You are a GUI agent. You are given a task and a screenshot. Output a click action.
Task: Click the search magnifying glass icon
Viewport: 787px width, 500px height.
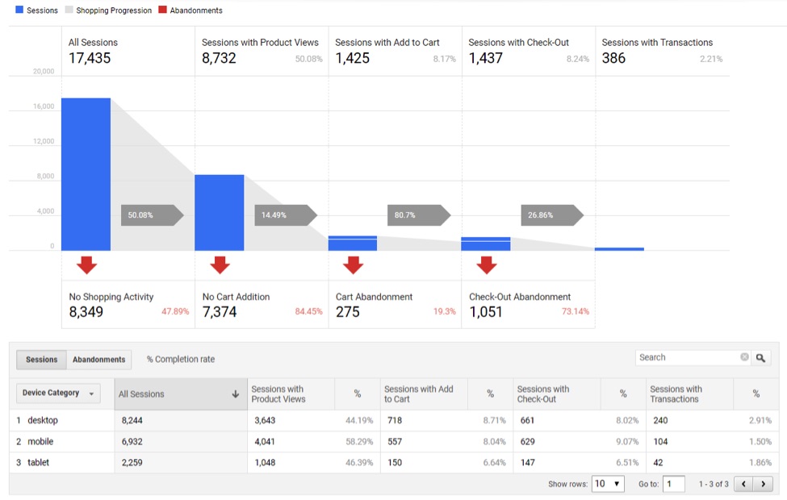762,358
